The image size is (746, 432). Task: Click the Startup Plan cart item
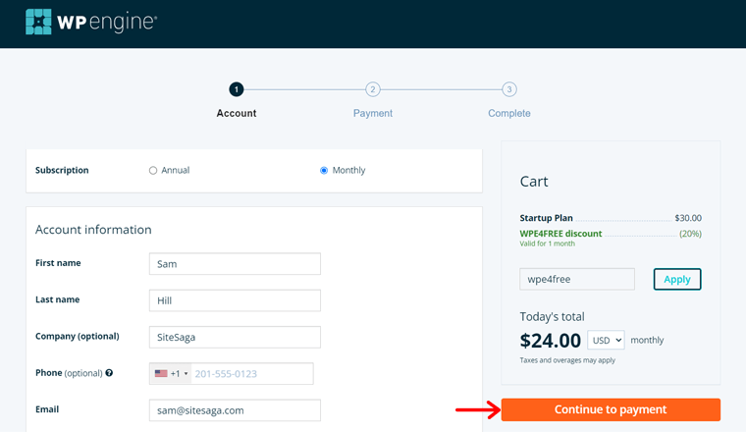[x=546, y=218]
